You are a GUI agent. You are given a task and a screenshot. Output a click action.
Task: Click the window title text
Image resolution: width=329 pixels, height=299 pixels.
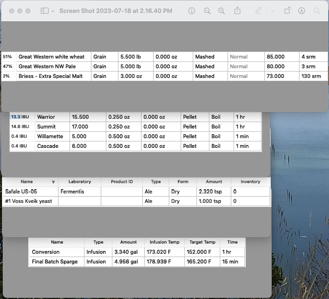tap(116, 11)
